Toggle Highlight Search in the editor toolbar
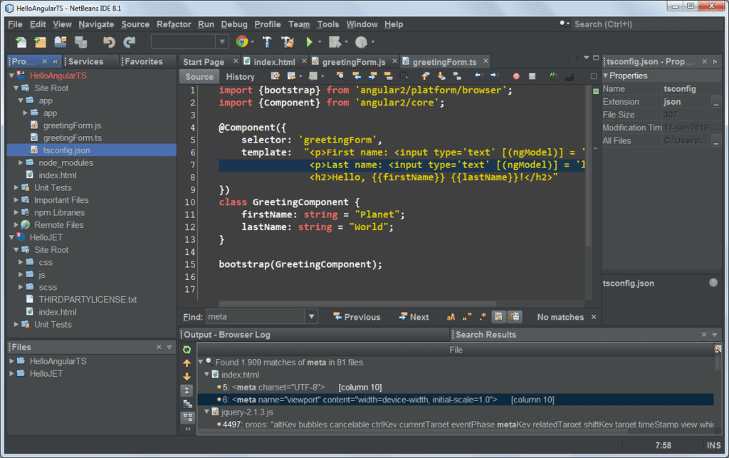The width and height of the screenshot is (729, 458). (x=389, y=76)
